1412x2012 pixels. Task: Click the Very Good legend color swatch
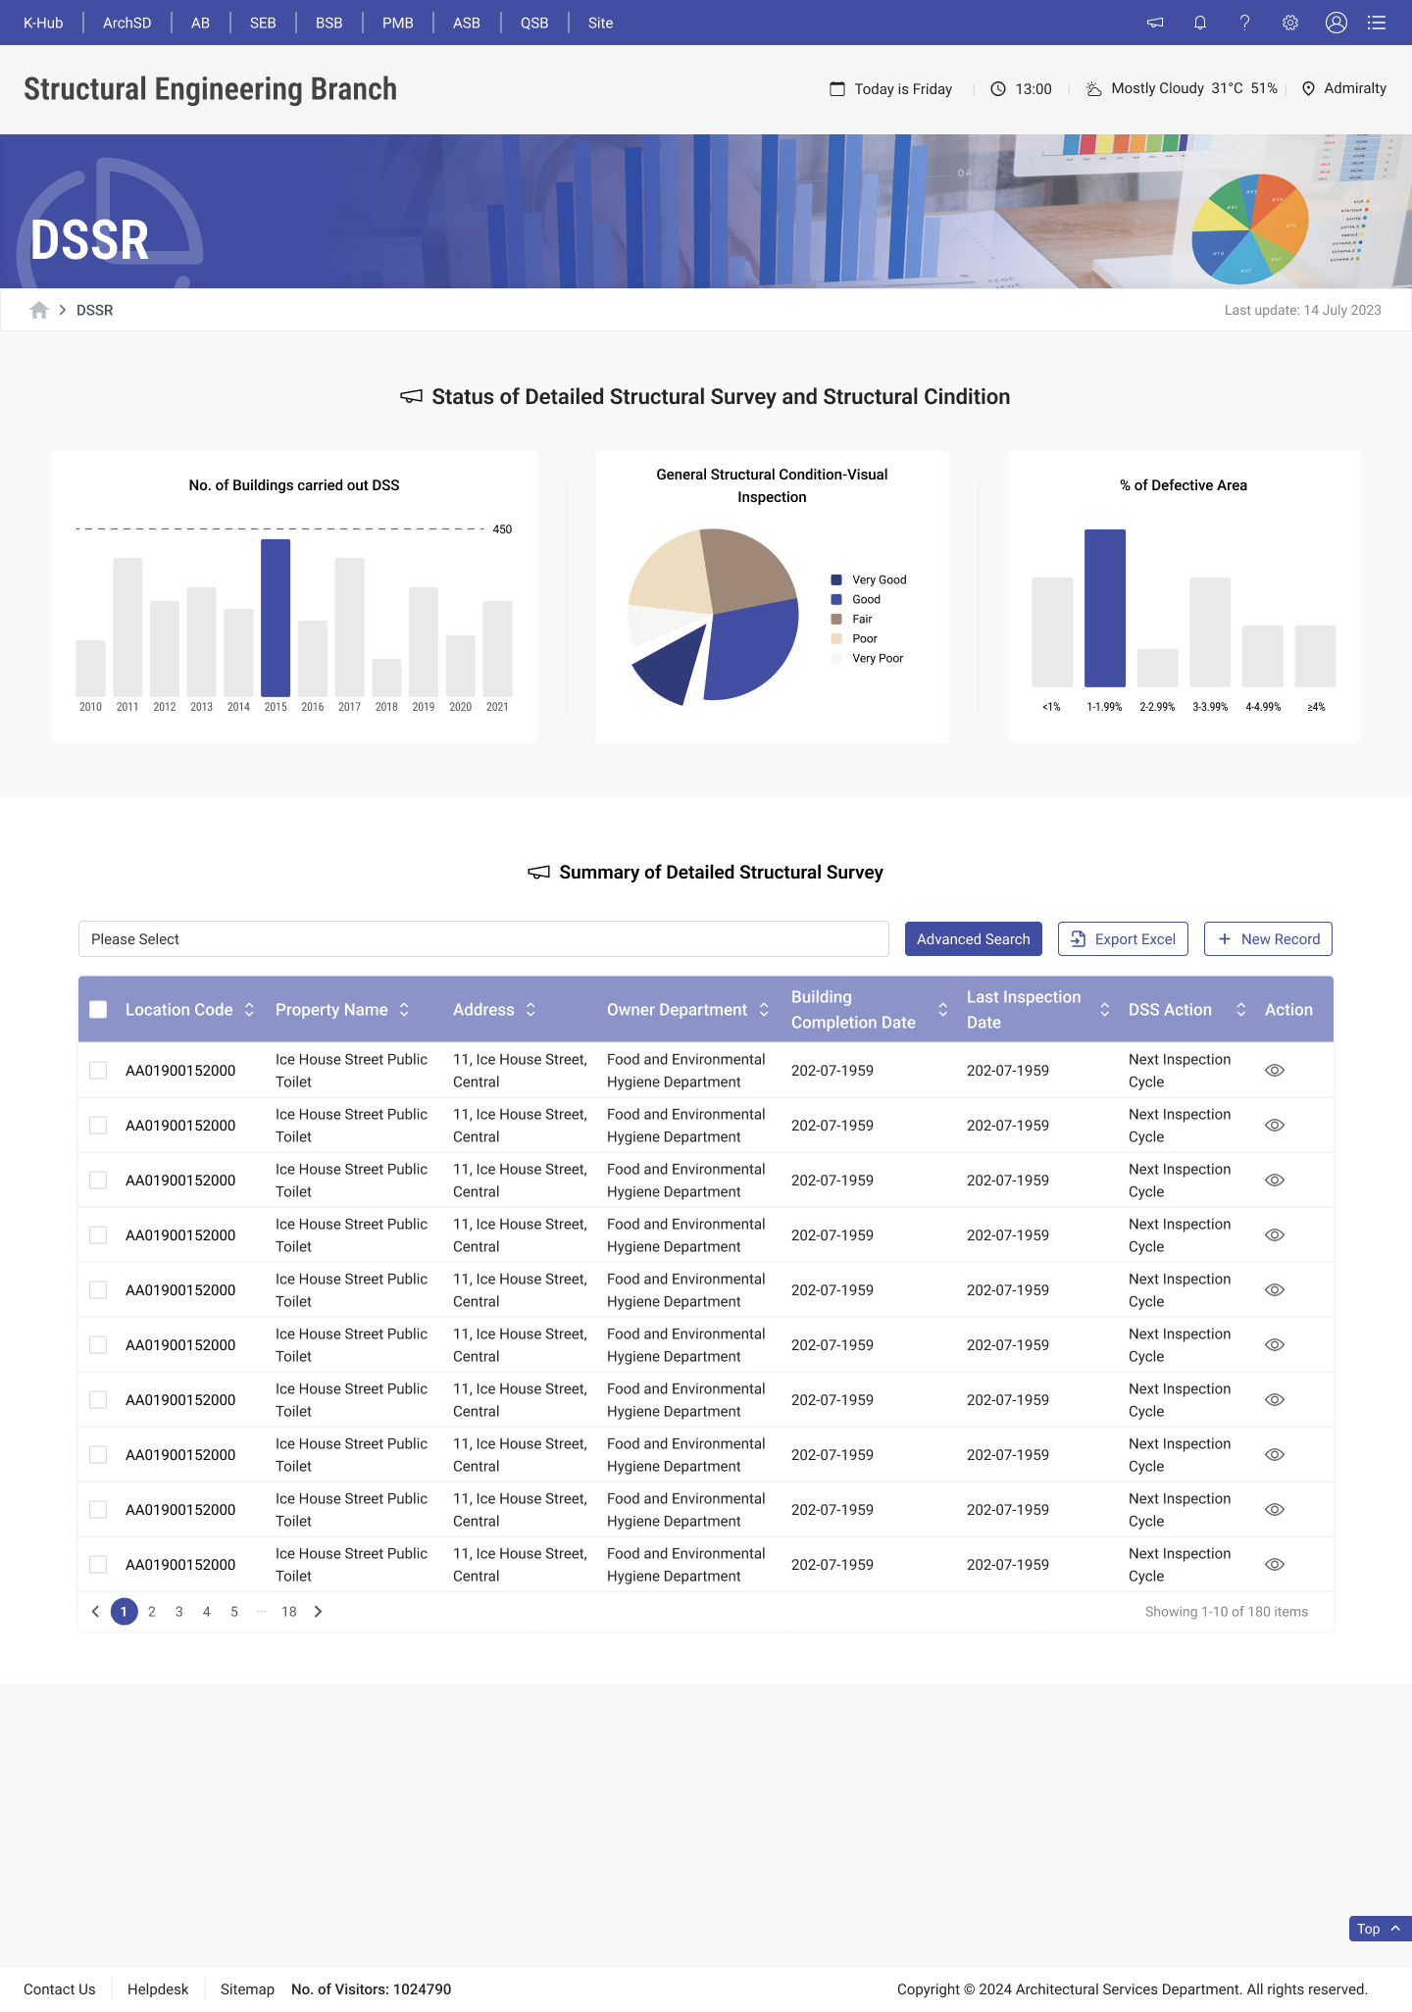point(836,580)
